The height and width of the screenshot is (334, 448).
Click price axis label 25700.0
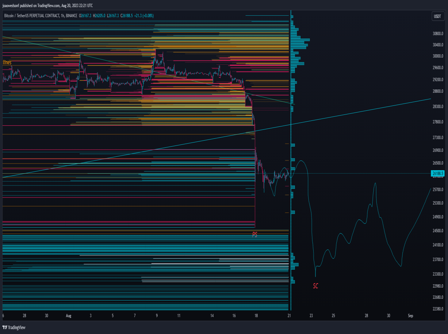[438, 190]
